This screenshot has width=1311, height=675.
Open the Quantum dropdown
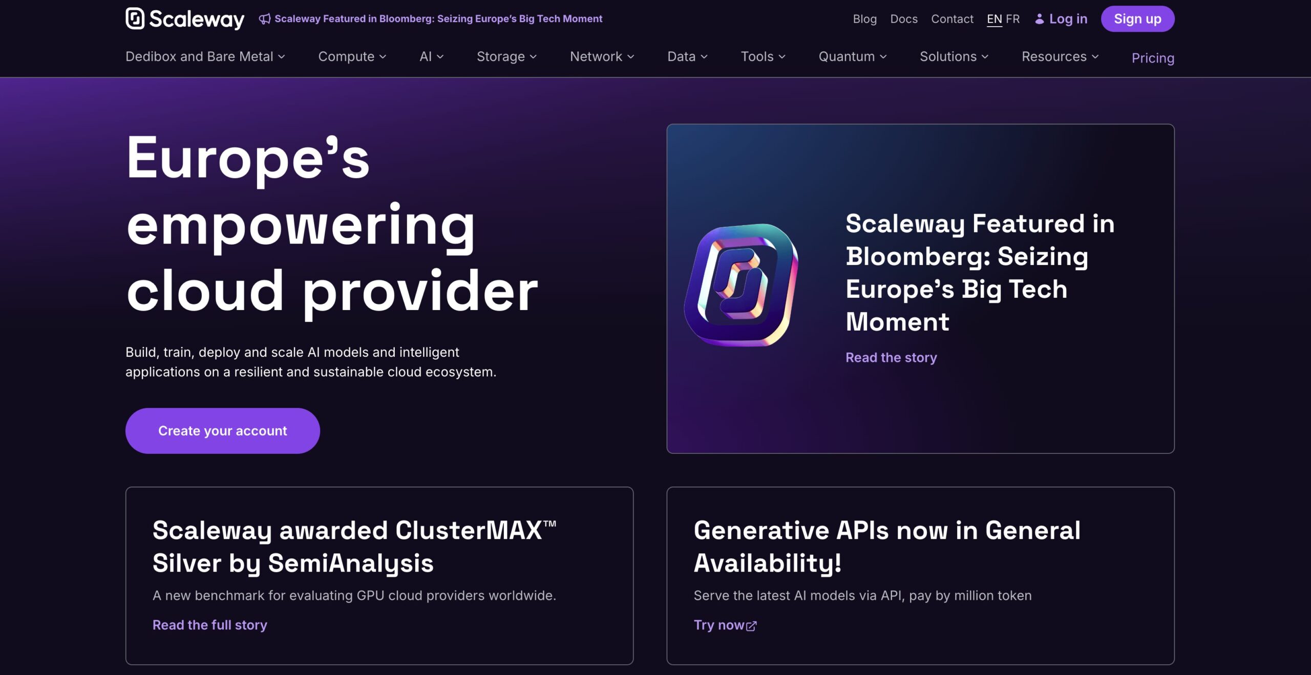853,56
